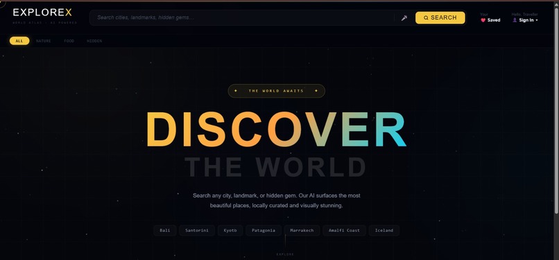Screen dimensions: 559x260
Task: Click the 'Hello, Traveller' greeting text
Action: pyautogui.click(x=525, y=15)
